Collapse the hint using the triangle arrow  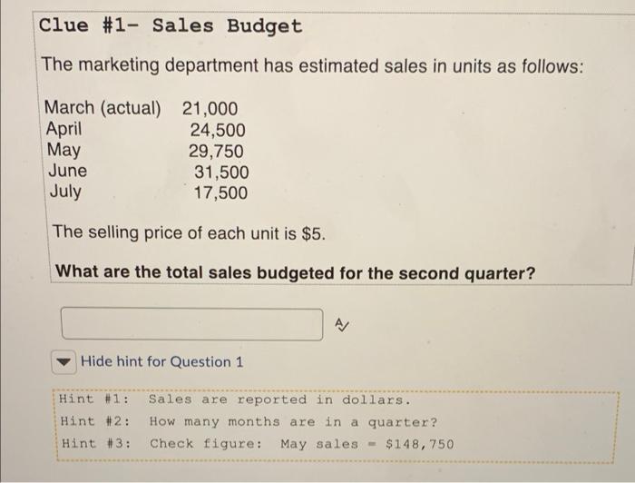[x=63, y=361]
